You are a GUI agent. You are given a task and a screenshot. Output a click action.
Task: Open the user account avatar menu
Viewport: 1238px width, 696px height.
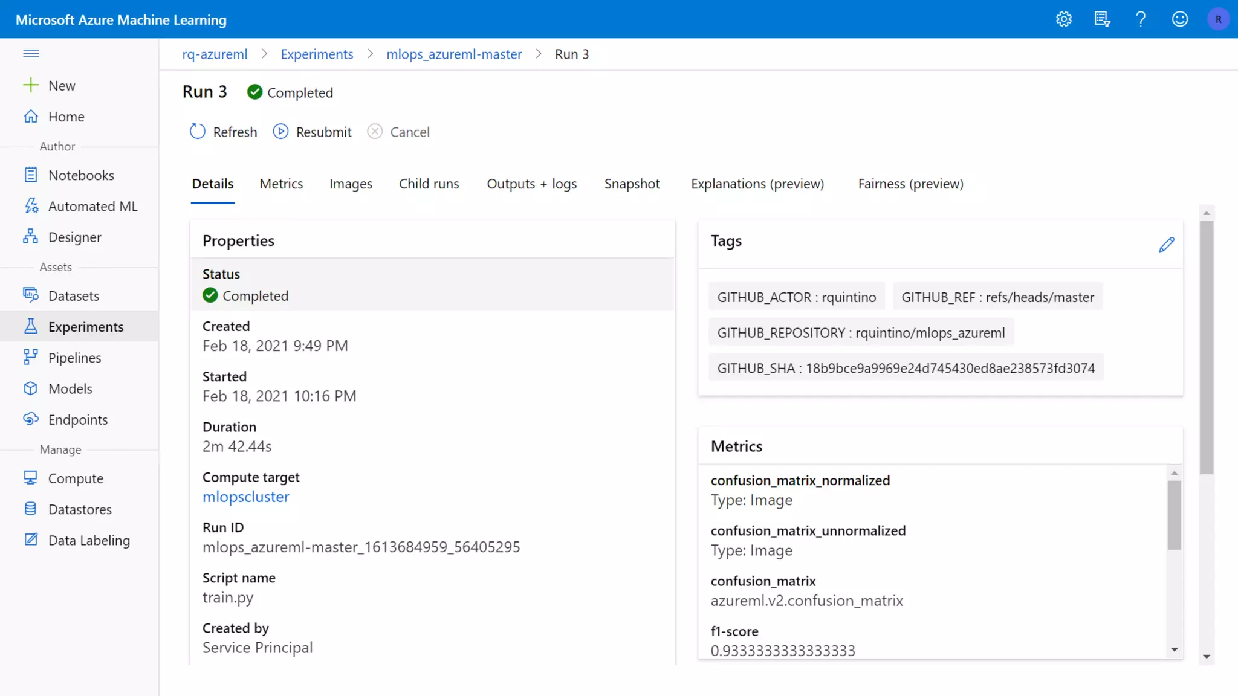(1218, 19)
